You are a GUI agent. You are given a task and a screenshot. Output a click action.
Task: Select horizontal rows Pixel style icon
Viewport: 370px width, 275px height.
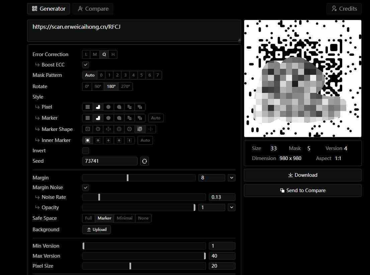pos(129,107)
